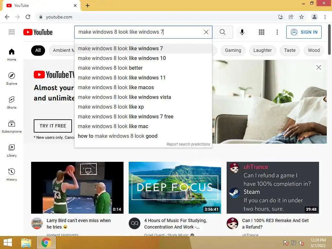
Task: Choose suggestion ending 'look like mac'
Action: [x=143, y=126]
